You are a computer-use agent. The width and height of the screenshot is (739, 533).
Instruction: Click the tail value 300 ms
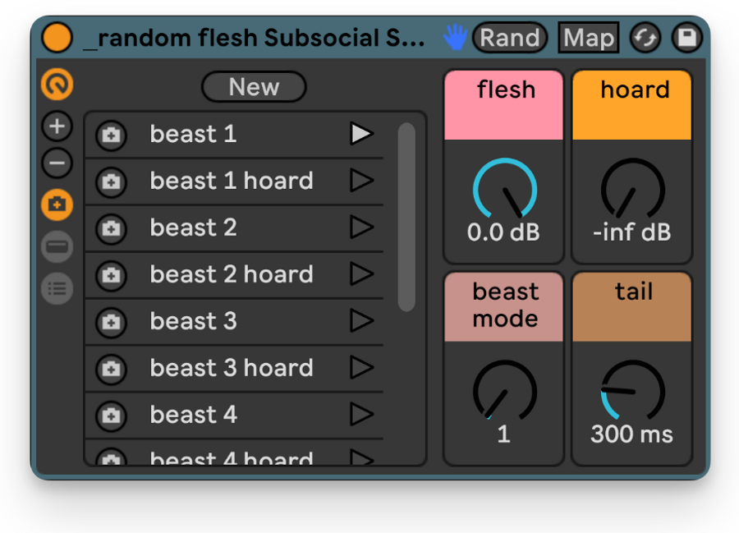tap(632, 434)
